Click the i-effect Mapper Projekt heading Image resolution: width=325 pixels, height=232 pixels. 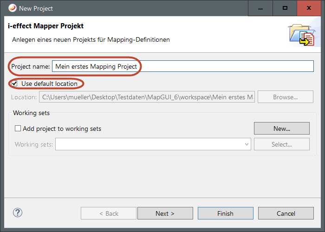[46, 26]
